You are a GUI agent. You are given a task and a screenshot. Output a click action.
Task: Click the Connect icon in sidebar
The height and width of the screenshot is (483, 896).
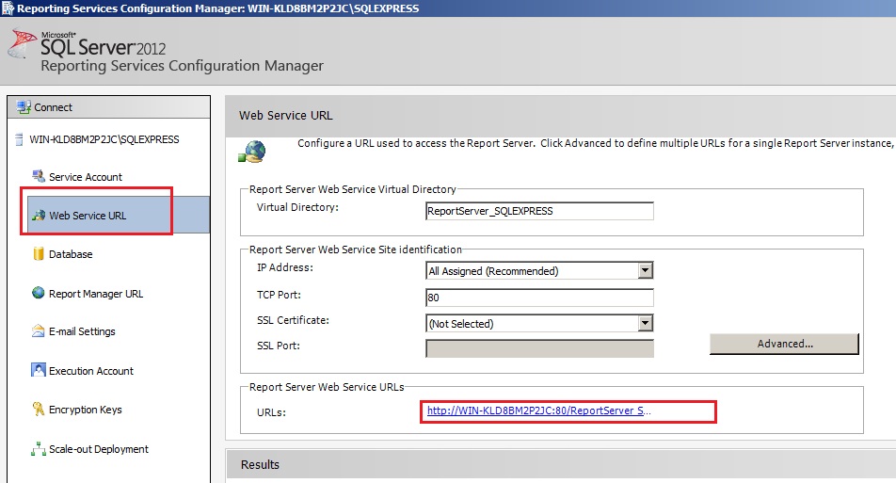coord(24,107)
